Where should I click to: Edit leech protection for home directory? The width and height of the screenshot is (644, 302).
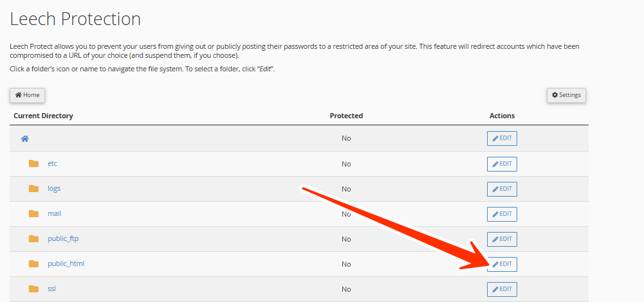click(502, 139)
